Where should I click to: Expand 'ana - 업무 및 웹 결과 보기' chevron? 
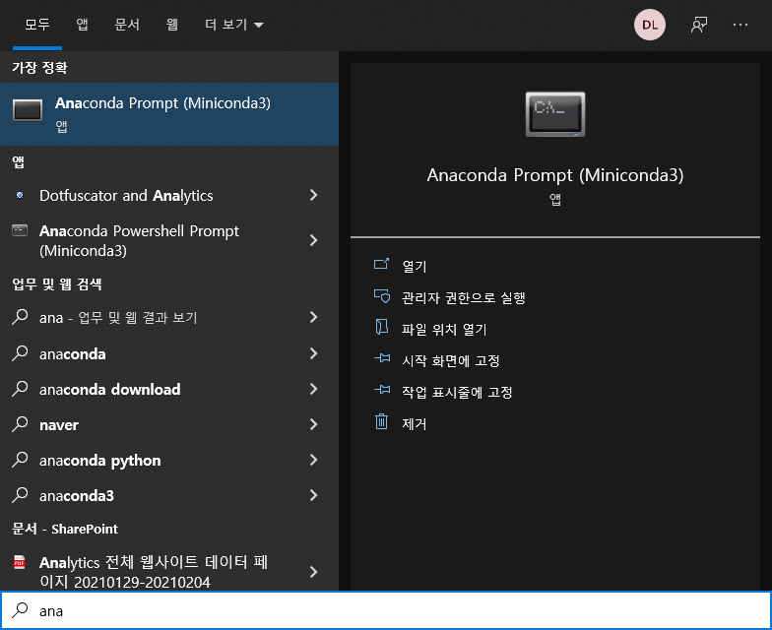[313, 317]
